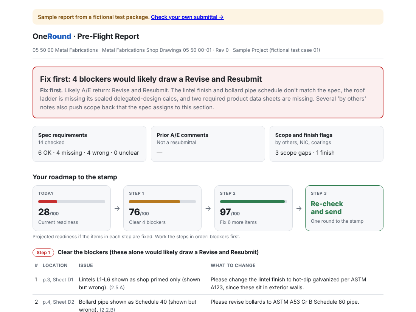Screen dimensions: 416x312
Task: Click the red TODAY readiness progress bar
Action: pyautogui.click(x=71, y=202)
